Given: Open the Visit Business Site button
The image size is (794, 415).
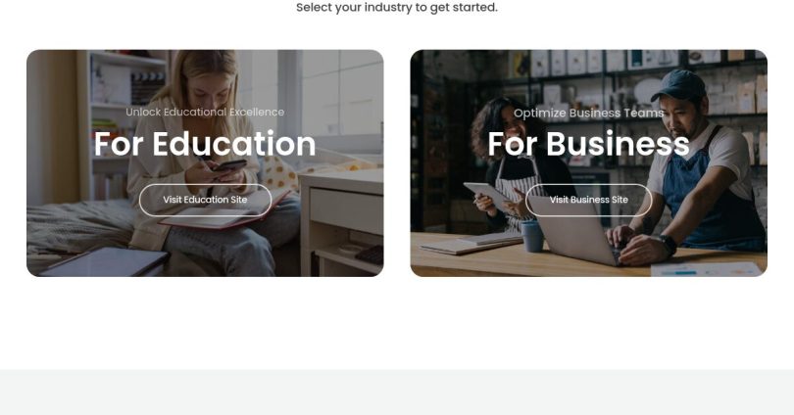Looking at the screenshot, I should tap(588, 201).
